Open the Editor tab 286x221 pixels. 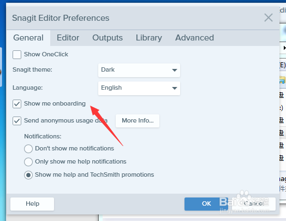tap(68, 38)
